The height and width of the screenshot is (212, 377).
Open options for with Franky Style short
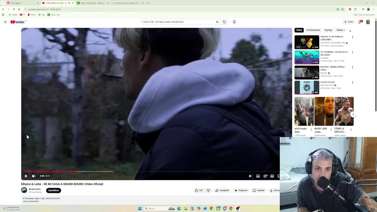coord(311,130)
